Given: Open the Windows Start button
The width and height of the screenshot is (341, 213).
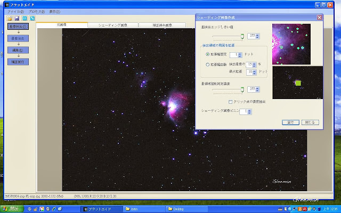Looking at the screenshot, I should tap(12, 209).
